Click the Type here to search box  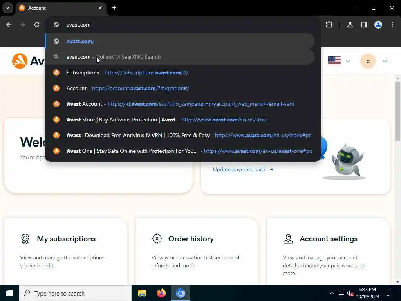[75, 293]
